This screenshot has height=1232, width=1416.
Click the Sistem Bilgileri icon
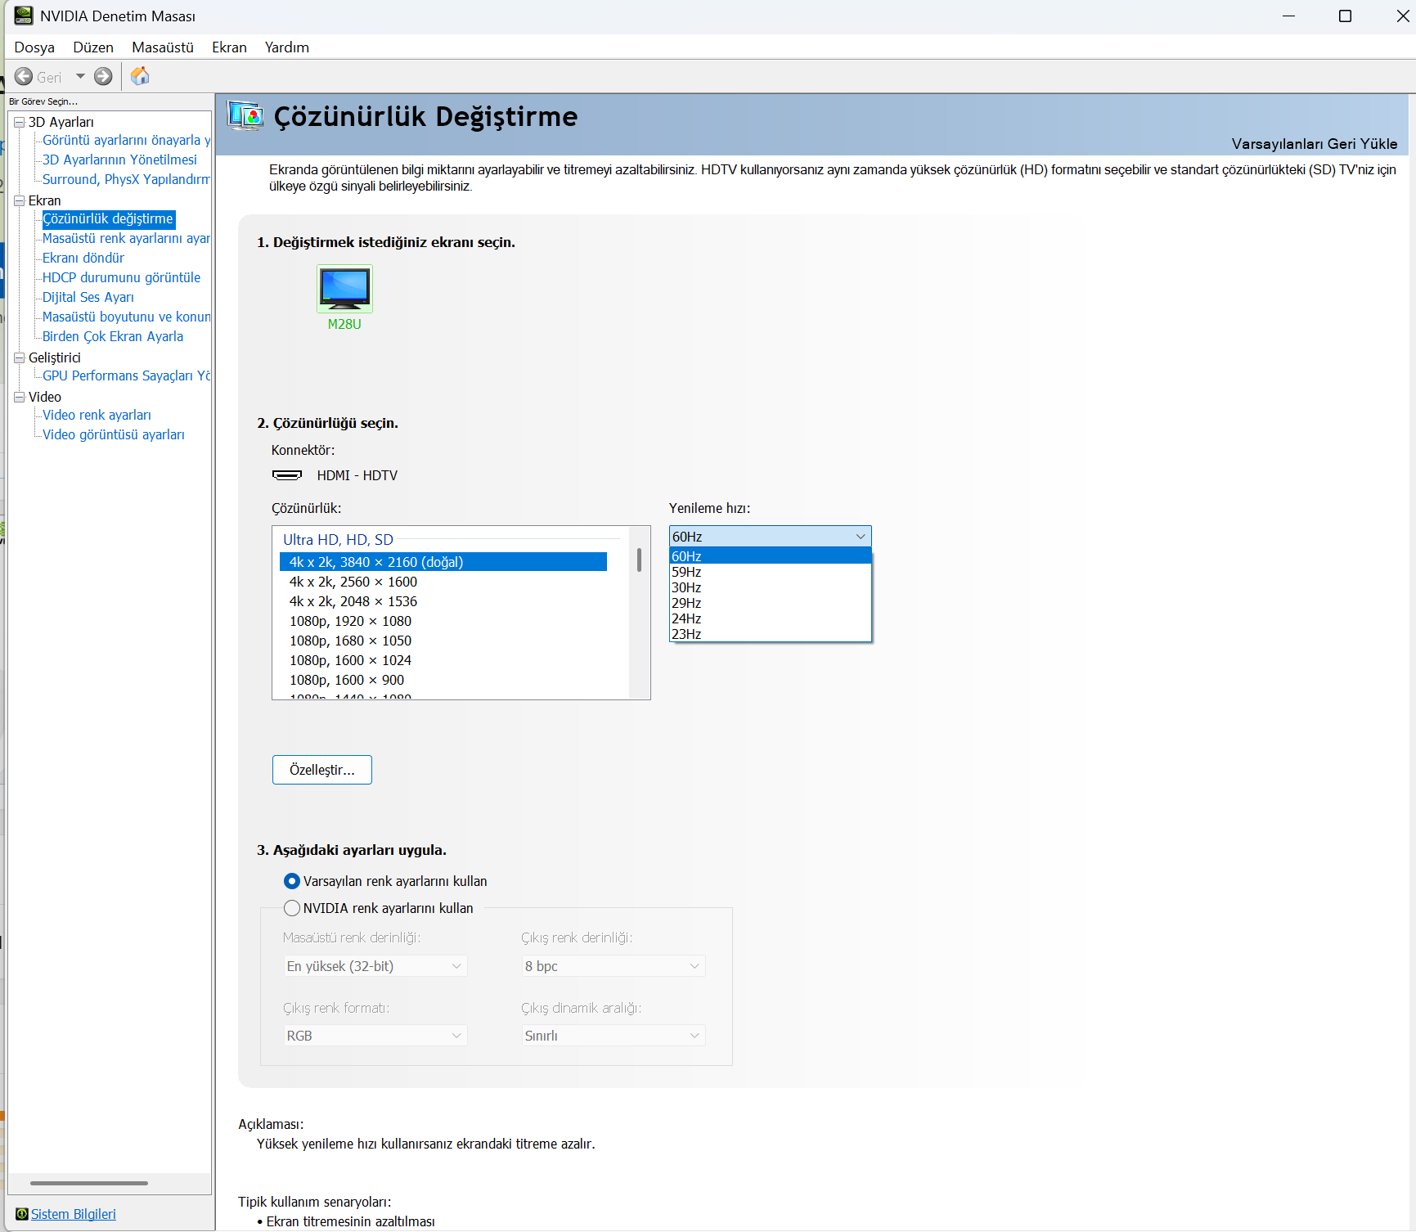click(22, 1214)
